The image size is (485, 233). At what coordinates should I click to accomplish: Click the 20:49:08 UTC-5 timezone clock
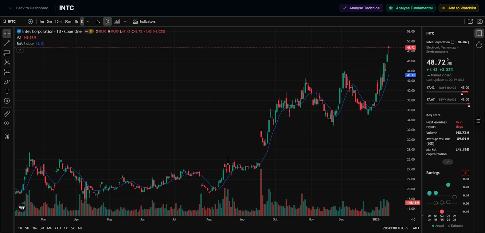point(395,228)
